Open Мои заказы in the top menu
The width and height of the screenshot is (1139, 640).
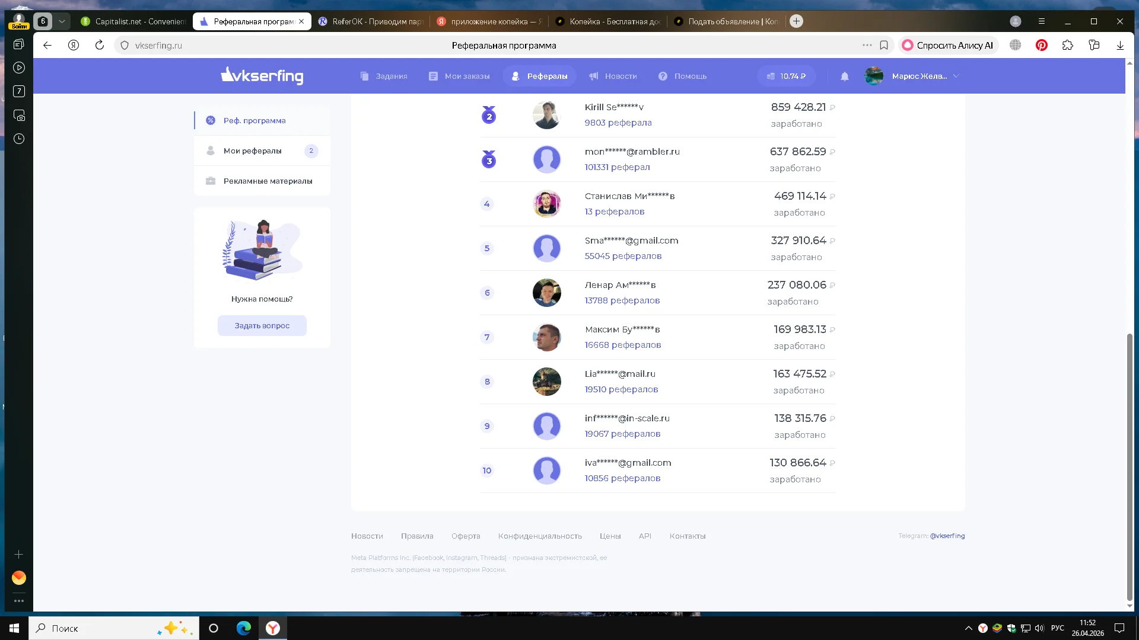tap(459, 76)
